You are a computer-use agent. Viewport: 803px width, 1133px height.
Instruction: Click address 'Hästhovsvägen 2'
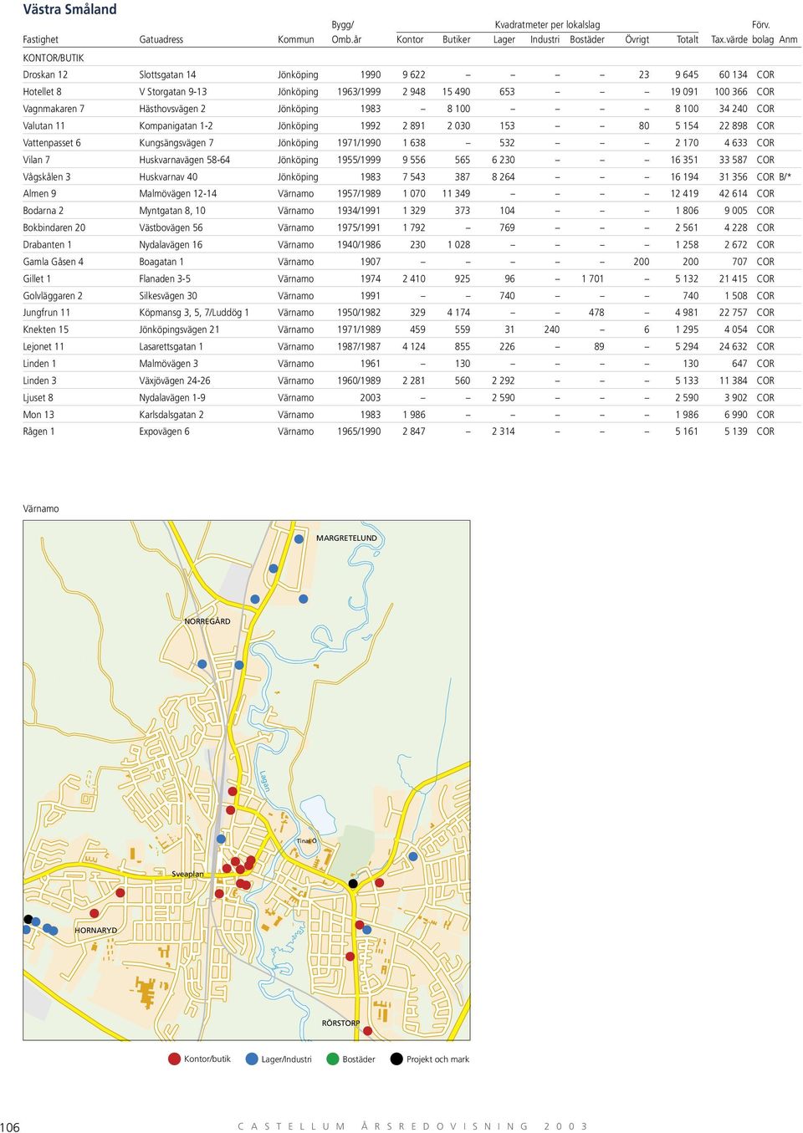[x=172, y=109]
